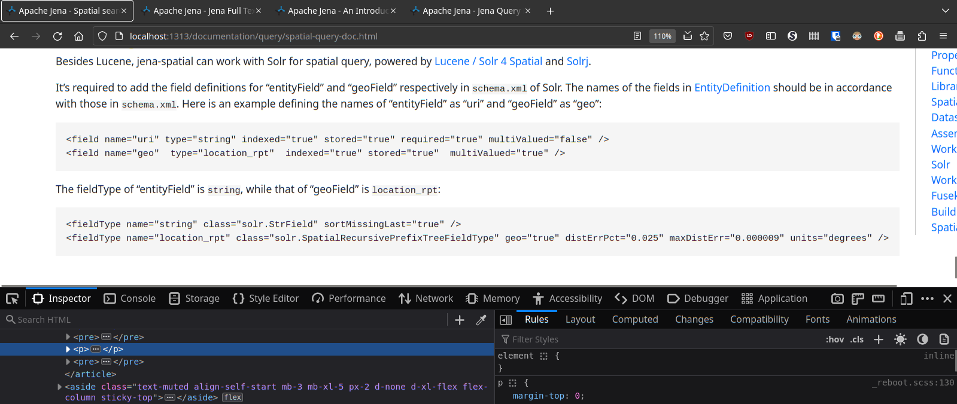Open the Compatibility sidebar tab
Image resolution: width=957 pixels, height=404 pixels.
tap(759, 320)
